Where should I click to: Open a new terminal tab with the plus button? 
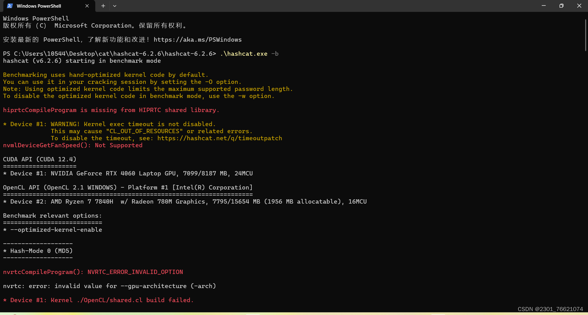click(103, 6)
